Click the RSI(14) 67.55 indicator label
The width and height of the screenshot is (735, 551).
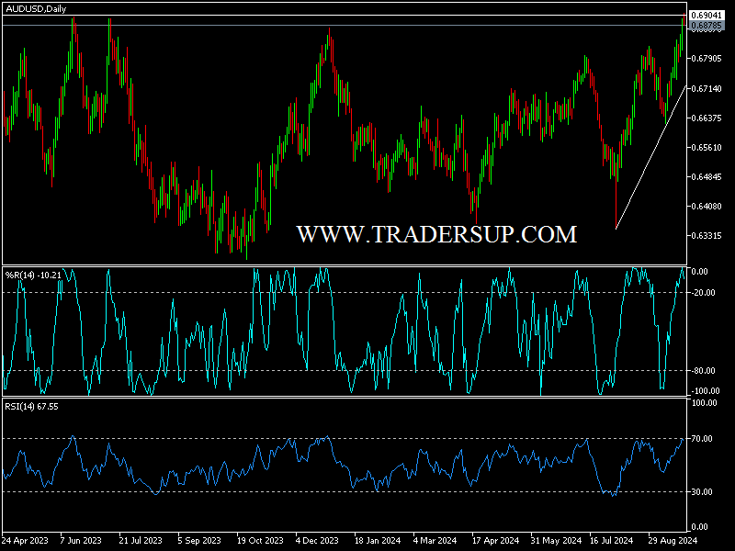pos(32,405)
